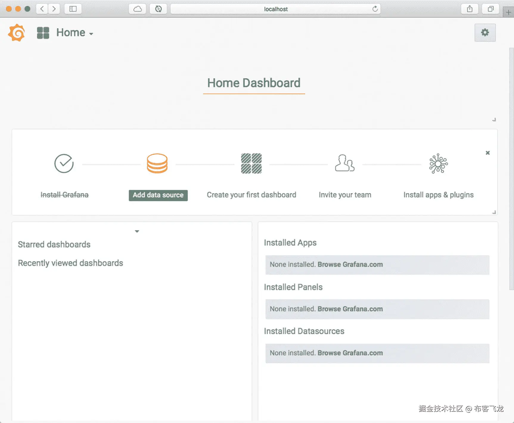Click the Home Dashboard title

click(254, 83)
